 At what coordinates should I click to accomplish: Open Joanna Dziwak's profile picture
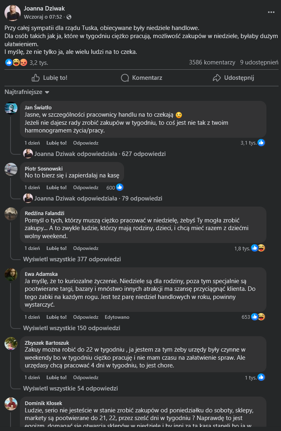[x=13, y=13]
